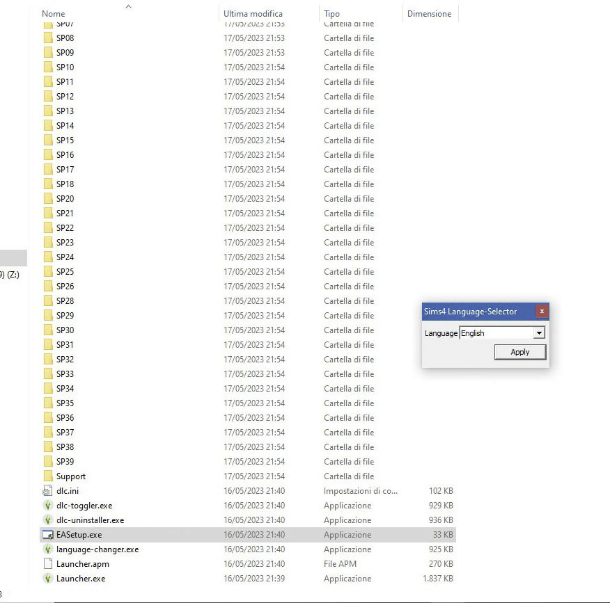The image size is (610, 603).
Task: Select the SP39 folder
Action: pyautogui.click(x=65, y=462)
